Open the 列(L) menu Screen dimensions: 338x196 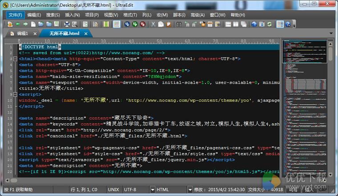coord(147,15)
